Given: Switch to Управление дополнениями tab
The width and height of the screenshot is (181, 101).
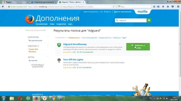Looking at the screenshot, I should [44, 2].
